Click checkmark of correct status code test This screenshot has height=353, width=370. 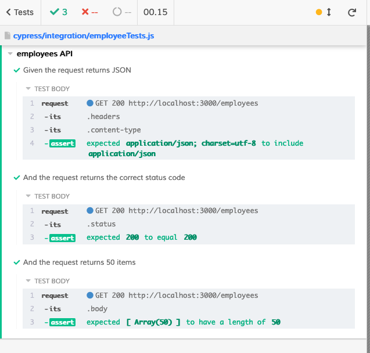click(x=17, y=178)
